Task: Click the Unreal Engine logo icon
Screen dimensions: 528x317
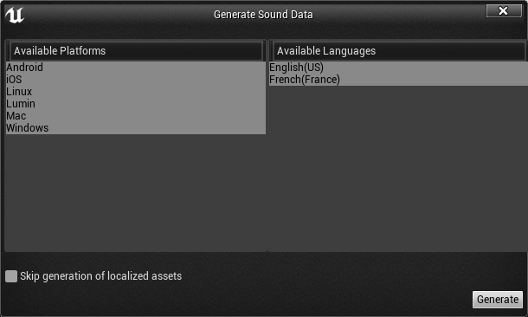Action: 15,15
